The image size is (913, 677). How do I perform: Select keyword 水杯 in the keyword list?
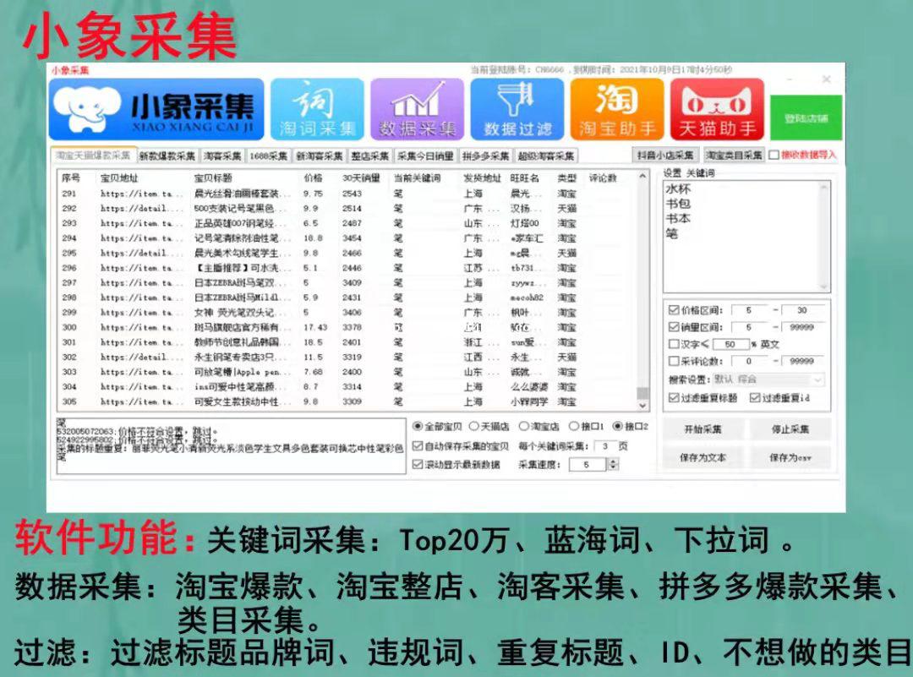678,189
